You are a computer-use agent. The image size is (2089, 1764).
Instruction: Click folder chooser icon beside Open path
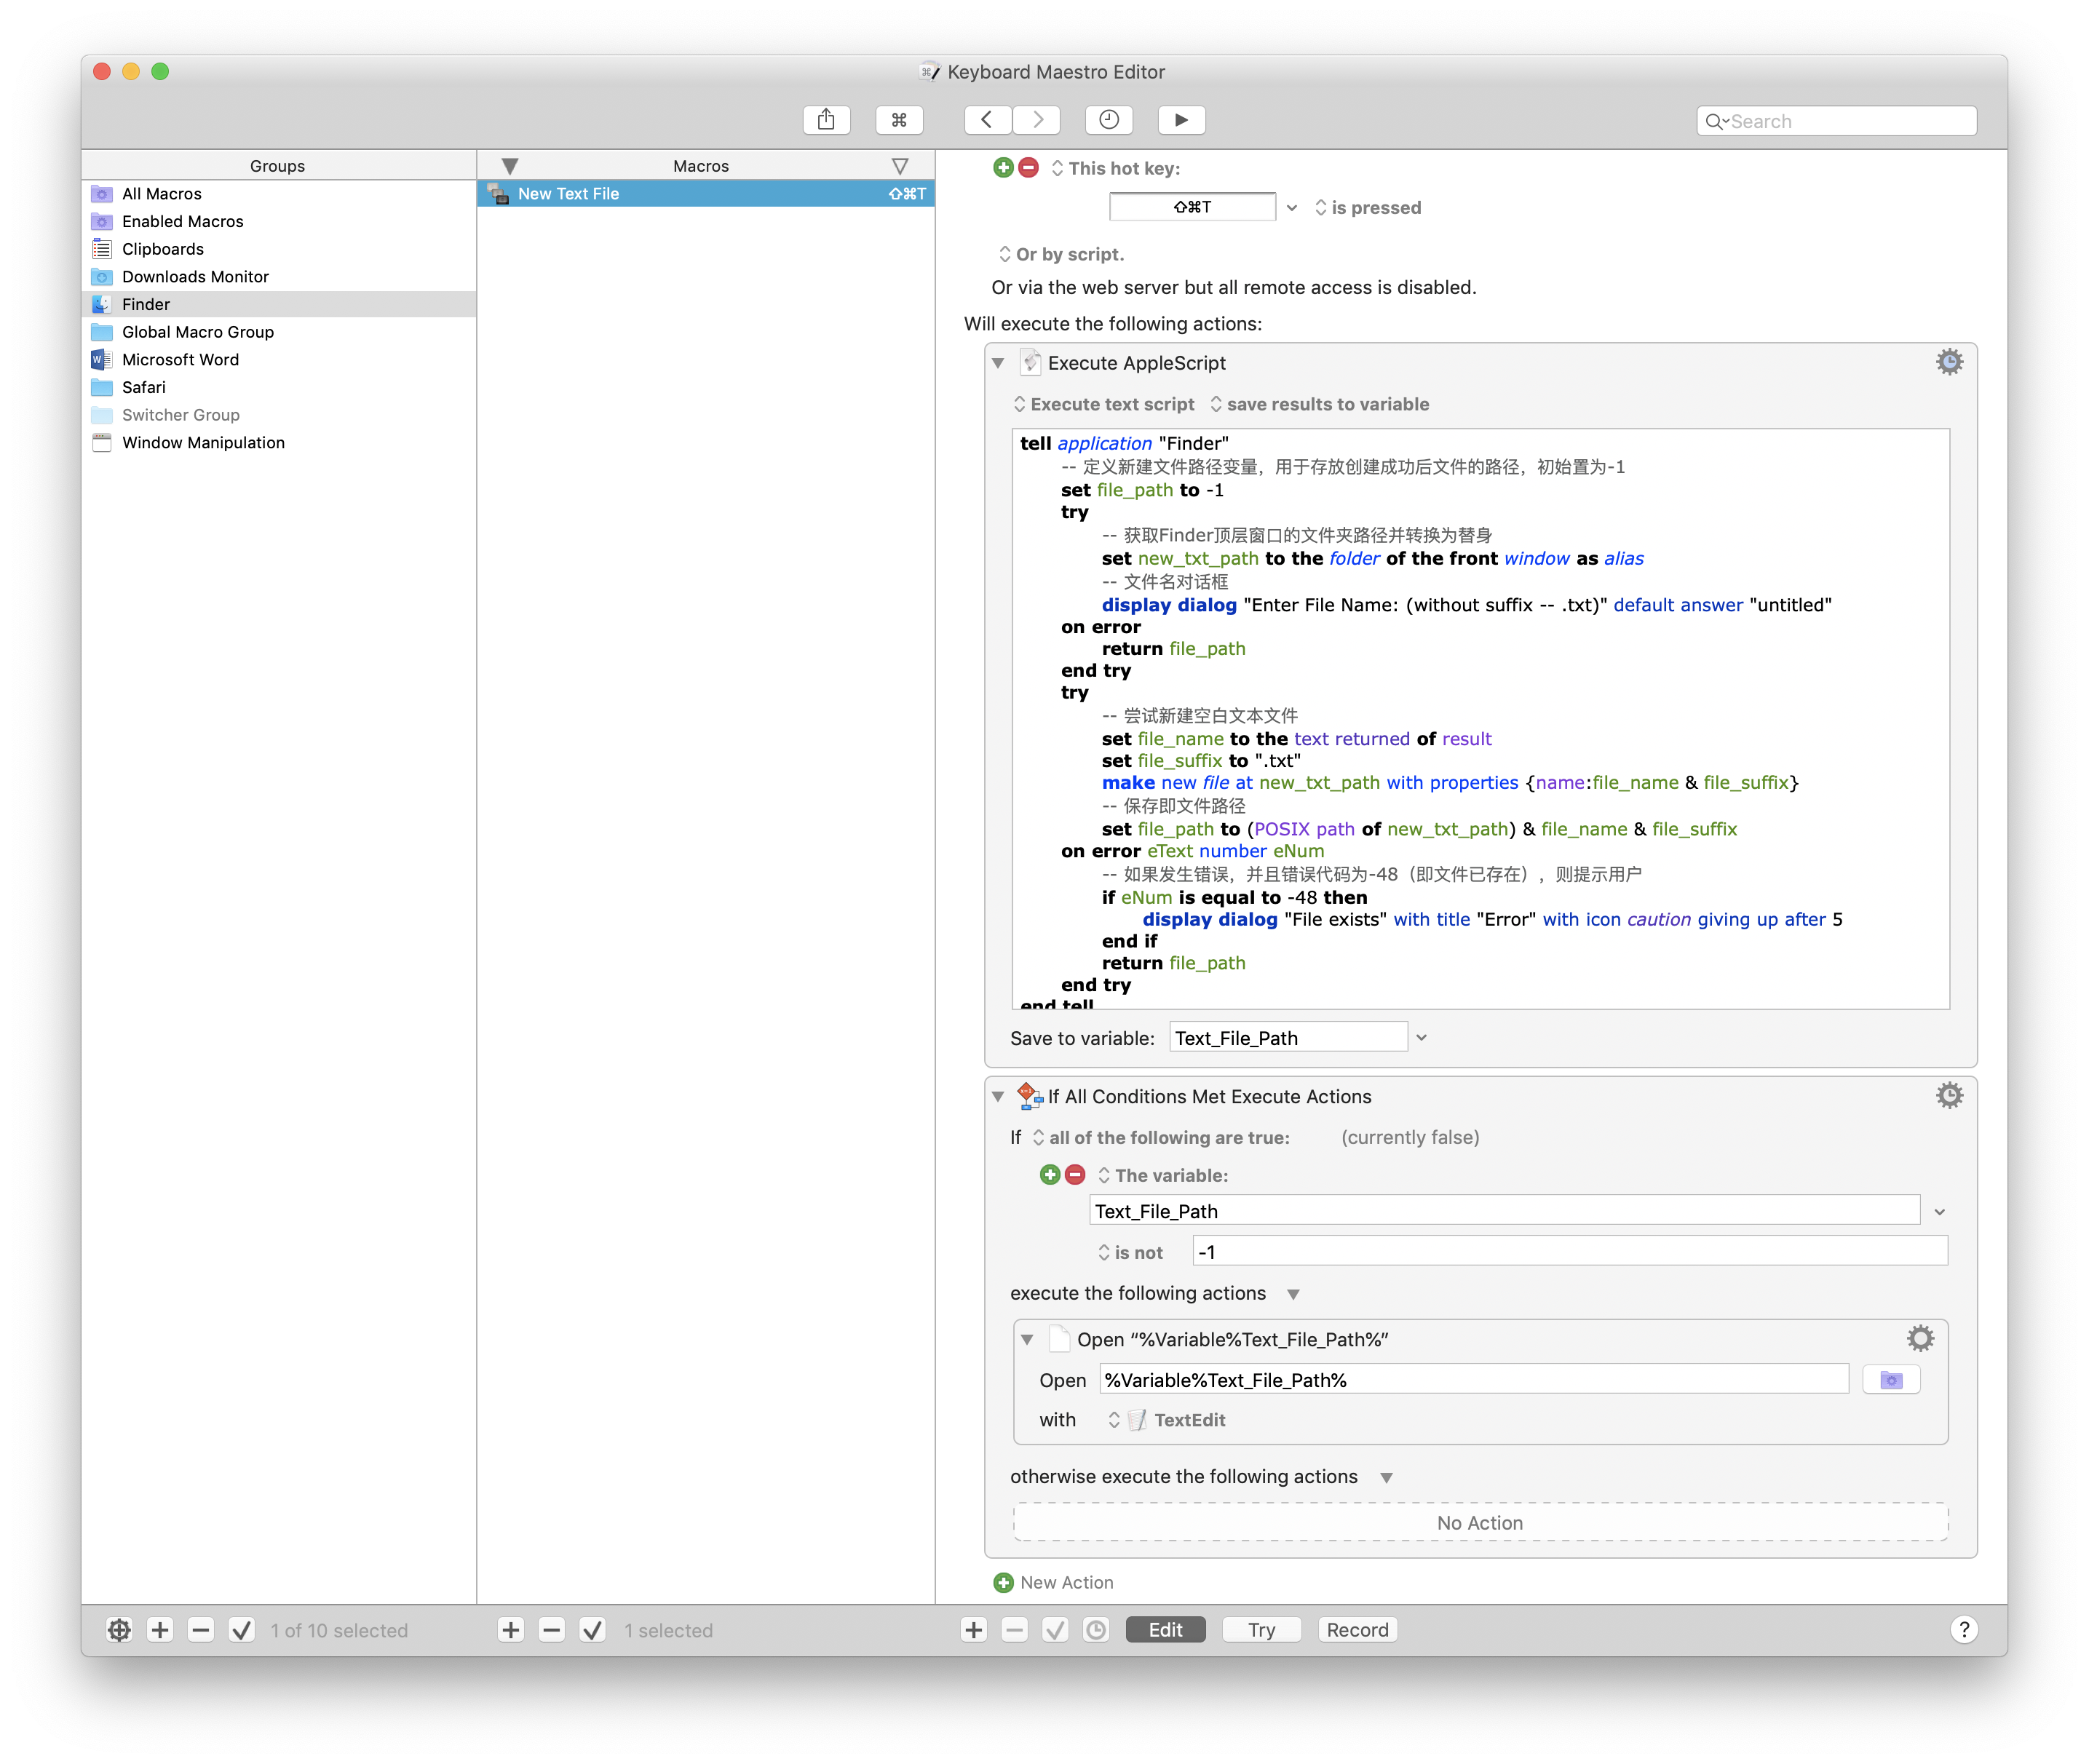pos(1890,1380)
